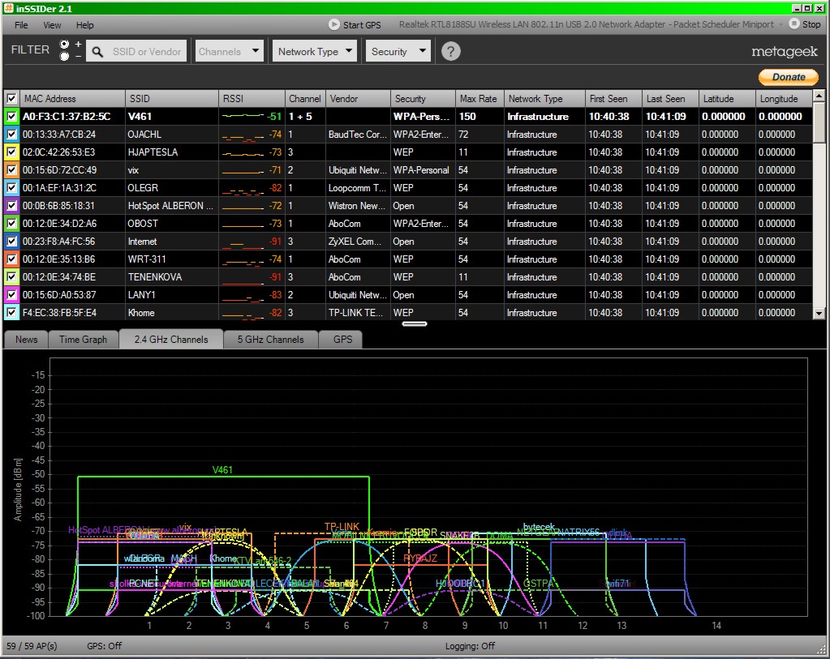This screenshot has height=659, width=830.
Task: Click the filter search magnifier icon
Action: coord(97,52)
